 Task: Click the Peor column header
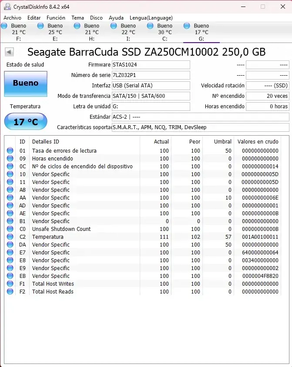[x=187, y=142]
